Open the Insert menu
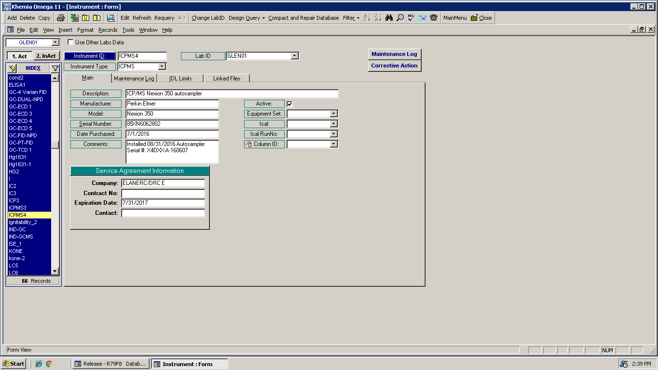 click(x=66, y=30)
